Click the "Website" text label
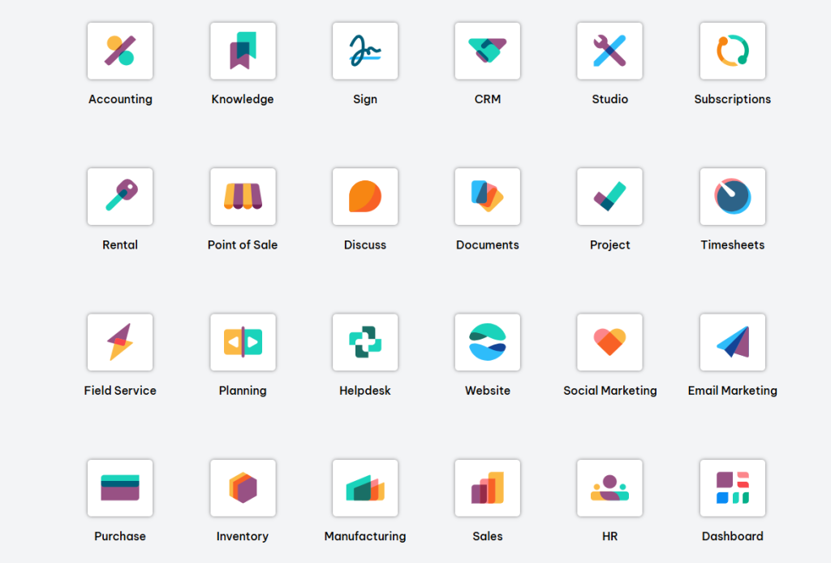The height and width of the screenshot is (563, 831). click(x=488, y=391)
